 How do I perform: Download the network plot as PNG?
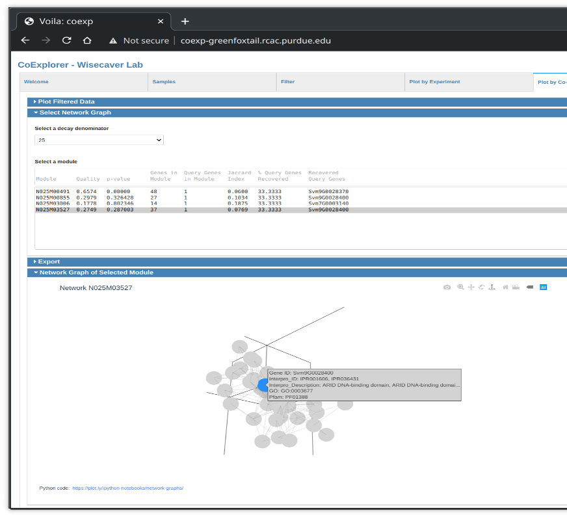[447, 287]
